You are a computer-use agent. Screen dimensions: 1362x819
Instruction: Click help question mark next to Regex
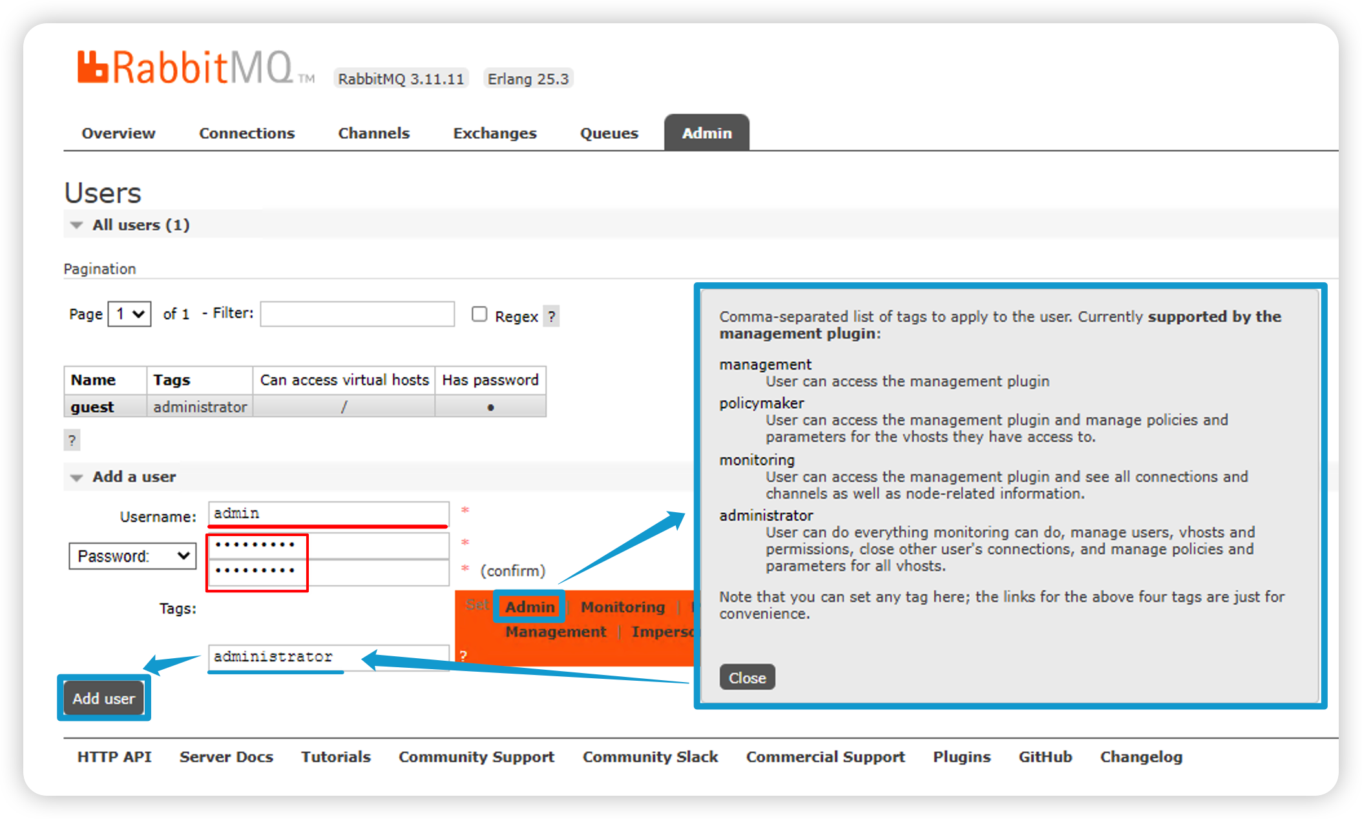pyautogui.click(x=551, y=316)
